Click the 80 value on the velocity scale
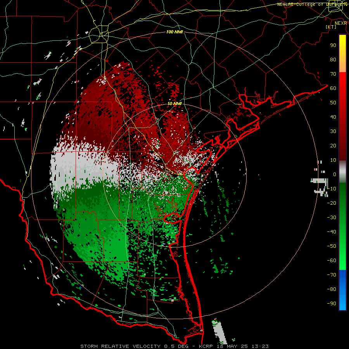Image resolution: width=349 pixels, height=349 pixels. [x=333, y=59]
